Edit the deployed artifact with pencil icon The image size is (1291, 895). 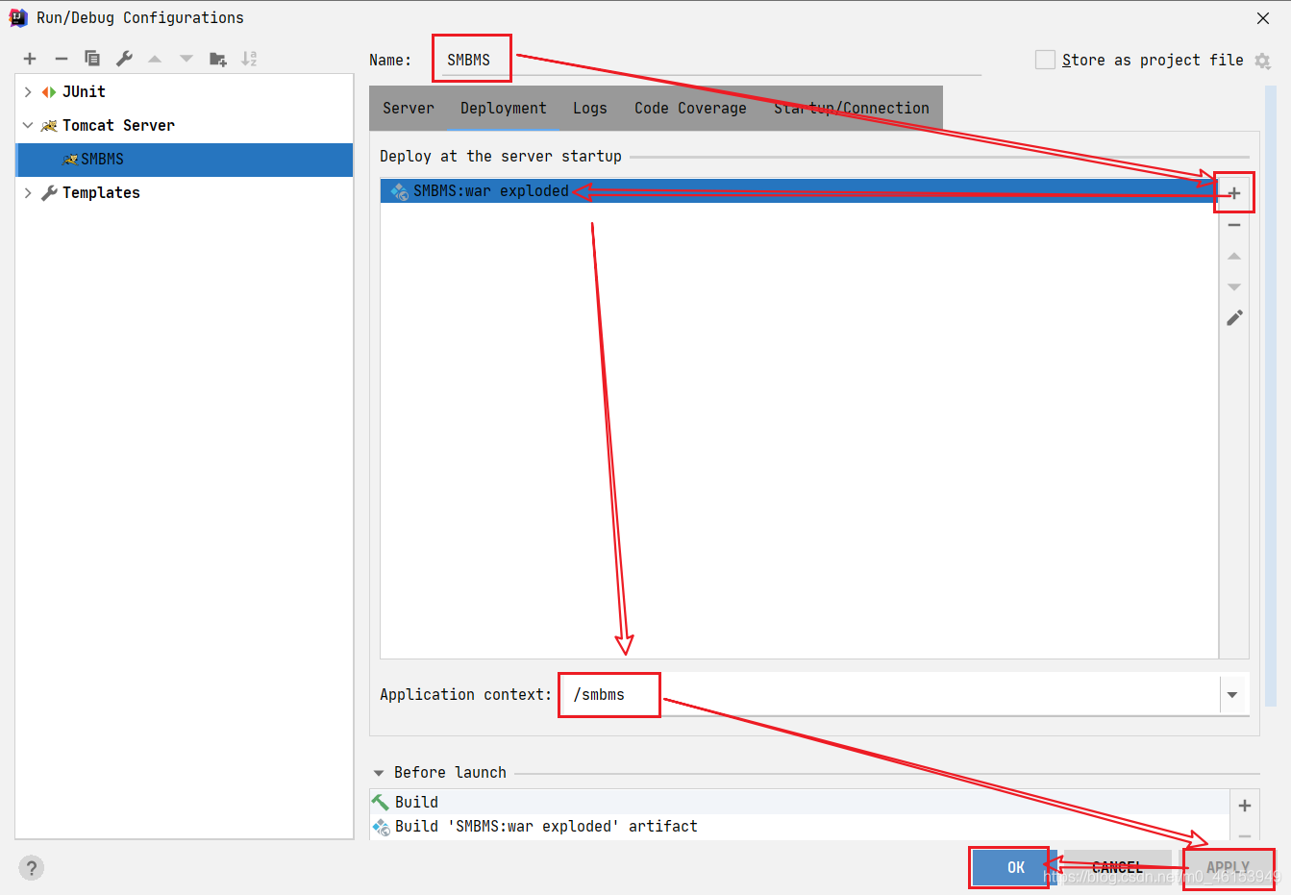1234,318
